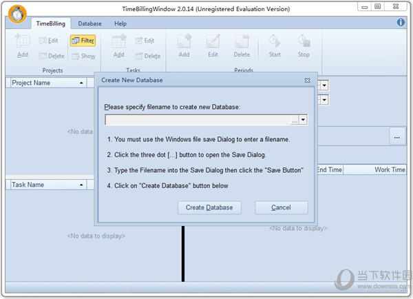
Task: Open Save Dialog via three-dot button in filename field
Action: [295, 121]
